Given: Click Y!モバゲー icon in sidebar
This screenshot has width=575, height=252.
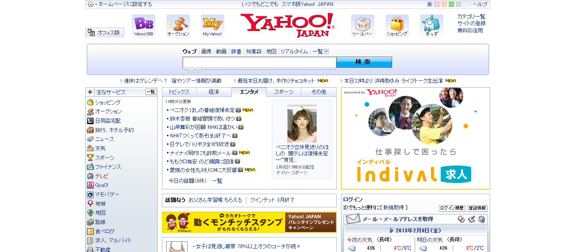Looking at the screenshot, I should click(x=90, y=195).
